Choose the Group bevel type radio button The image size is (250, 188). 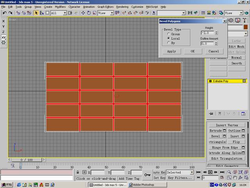click(169, 34)
